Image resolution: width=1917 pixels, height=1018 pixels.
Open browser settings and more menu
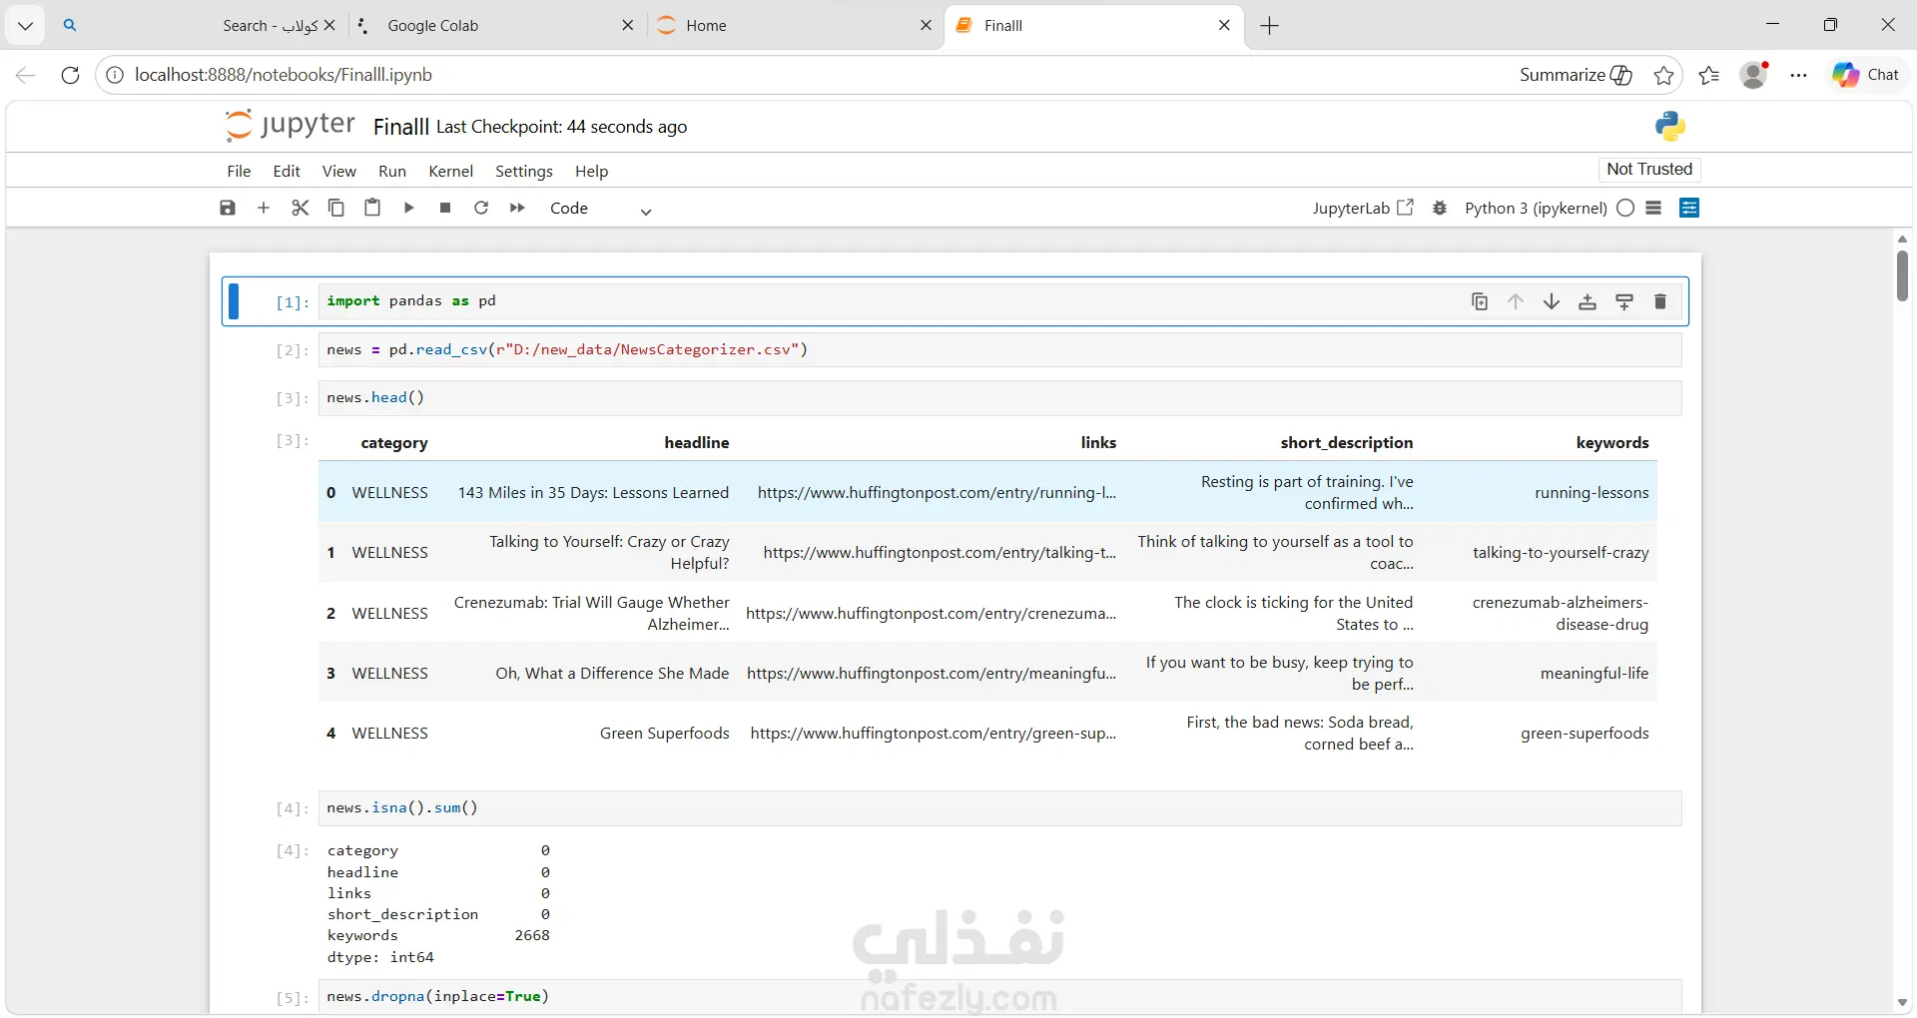coord(1799,75)
